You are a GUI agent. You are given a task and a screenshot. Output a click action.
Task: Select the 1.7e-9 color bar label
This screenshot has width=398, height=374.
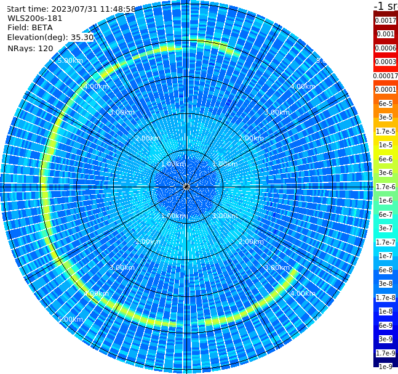point(386,353)
